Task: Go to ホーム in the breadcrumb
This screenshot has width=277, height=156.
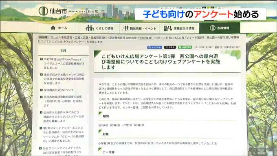Action: [55, 38]
